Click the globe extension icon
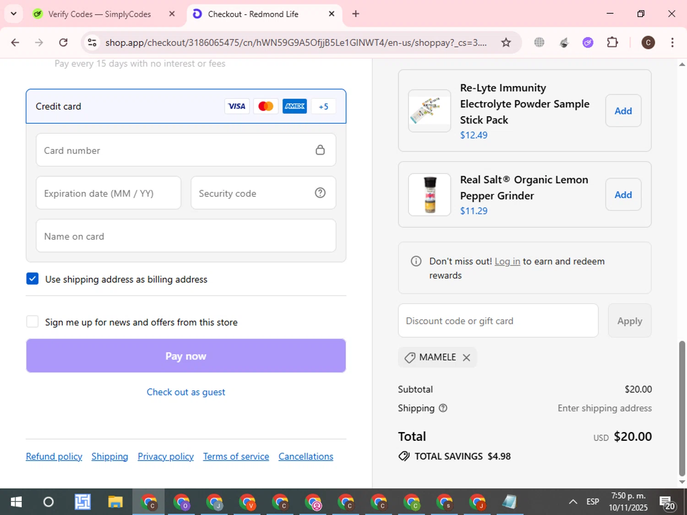687x515 pixels. [539, 43]
